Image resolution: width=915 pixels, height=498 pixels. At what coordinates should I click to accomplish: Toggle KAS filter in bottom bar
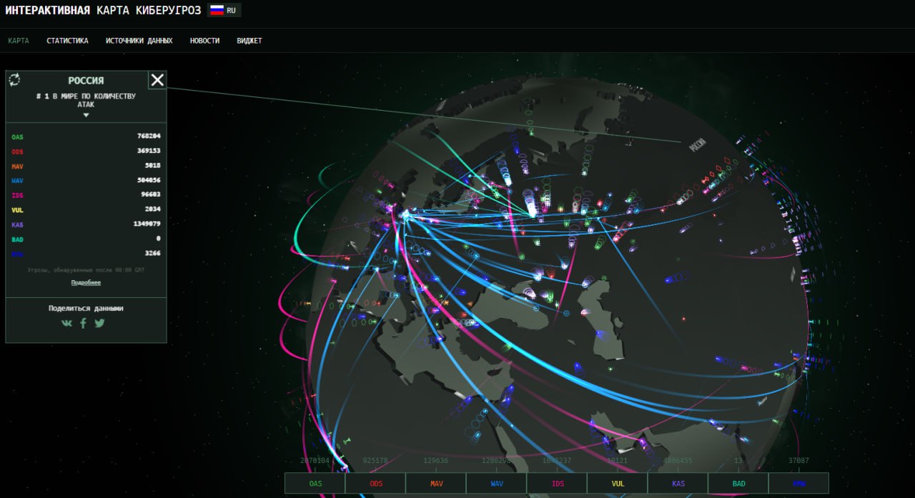coord(678,484)
